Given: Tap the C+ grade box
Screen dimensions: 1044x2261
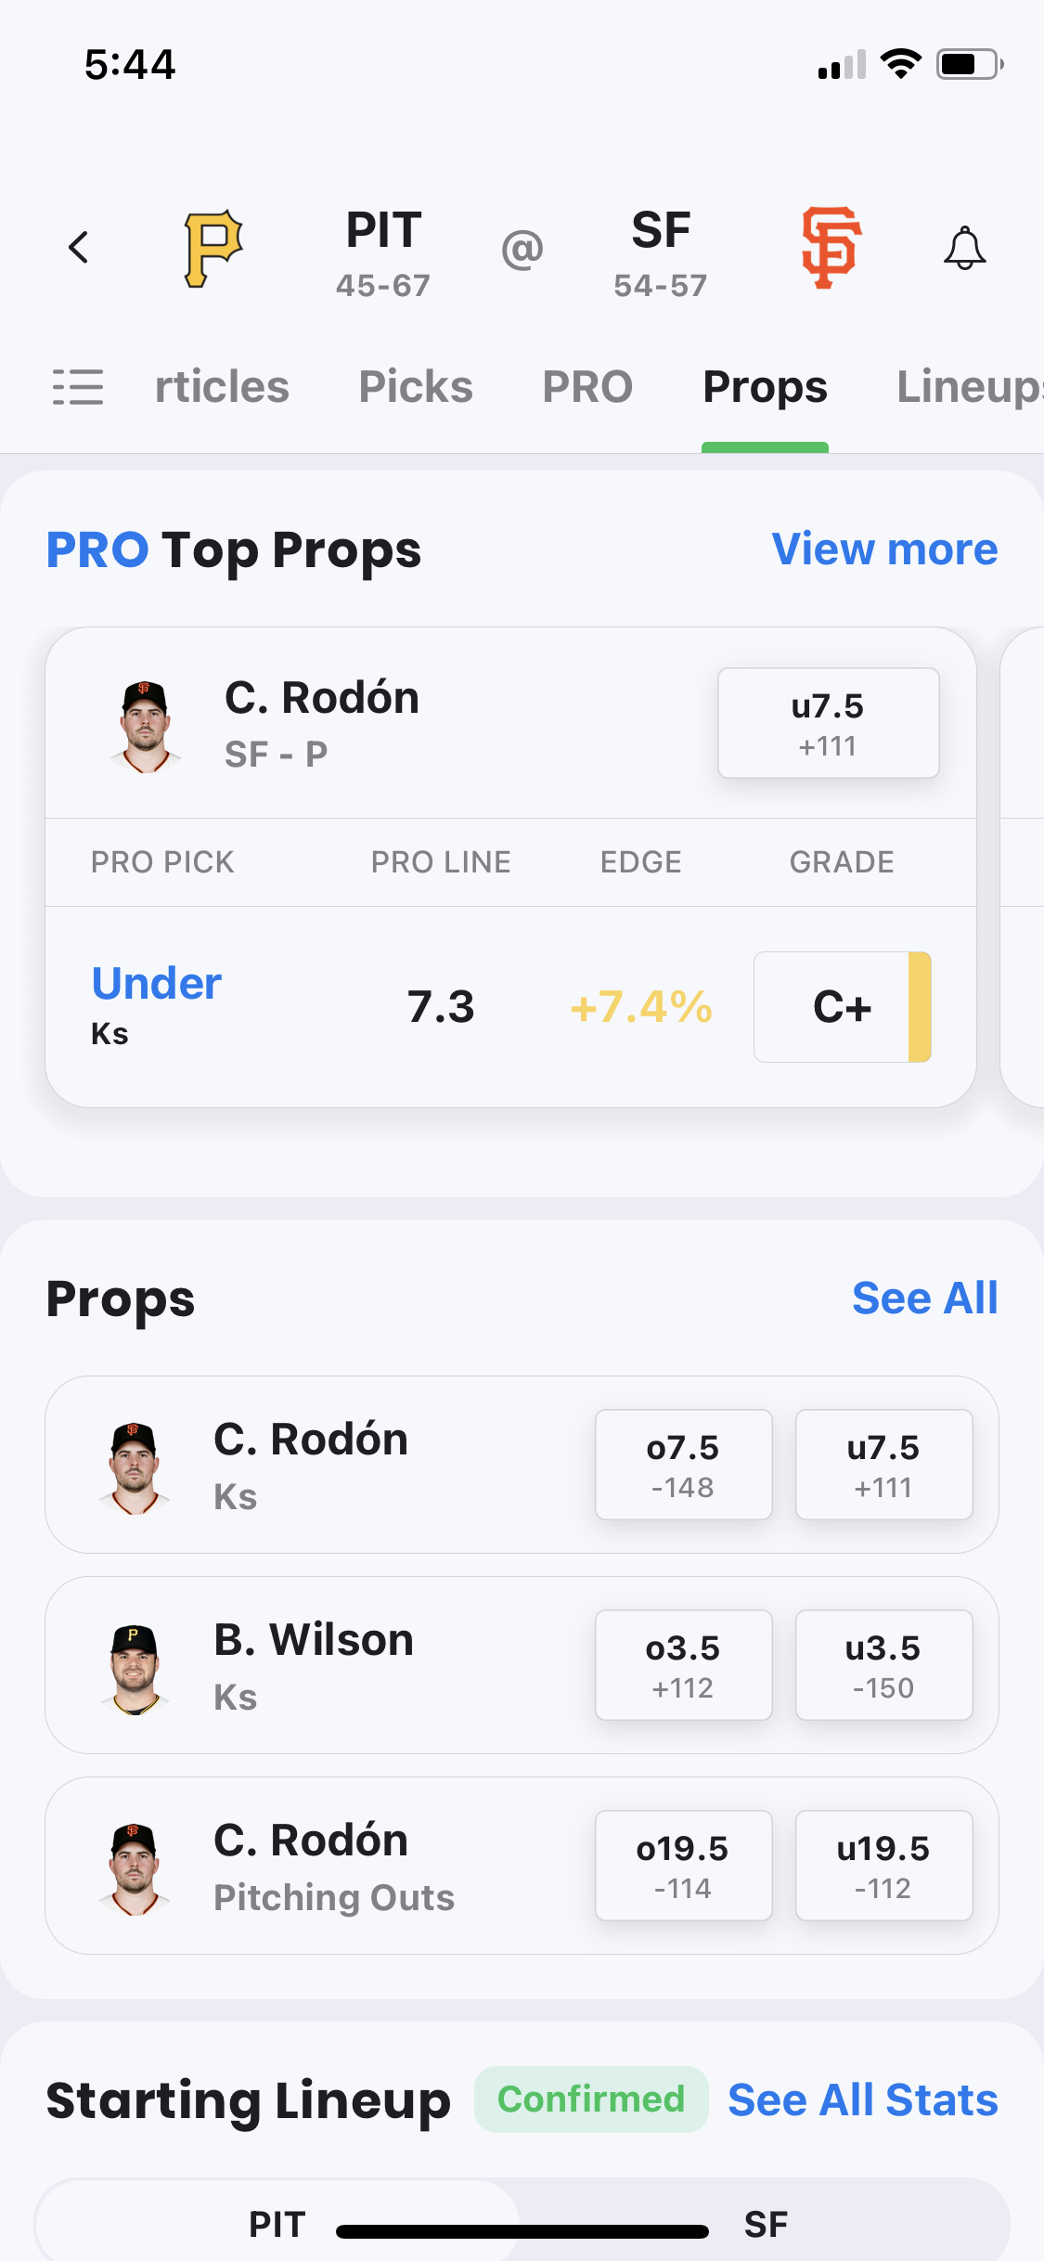Looking at the screenshot, I should (842, 1007).
